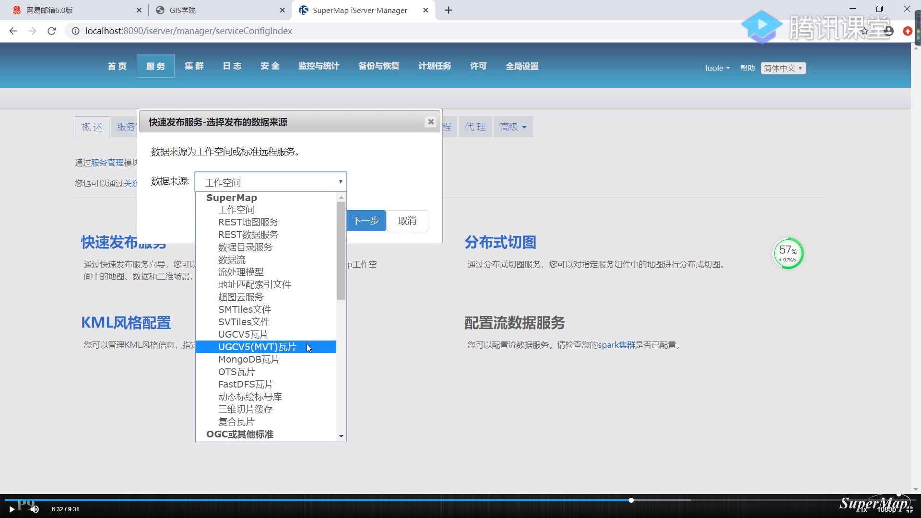Expand the 高级 dropdown tab
This screenshot has width=921, height=518.
pyautogui.click(x=513, y=127)
